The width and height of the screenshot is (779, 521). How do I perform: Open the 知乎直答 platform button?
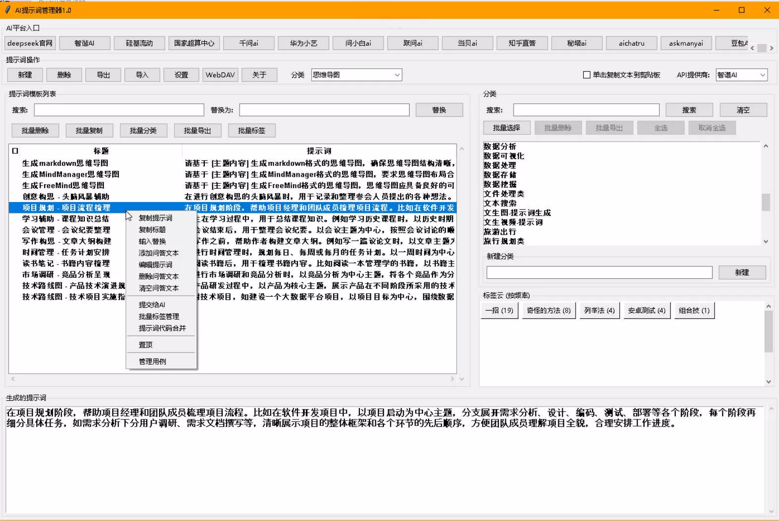tap(522, 43)
